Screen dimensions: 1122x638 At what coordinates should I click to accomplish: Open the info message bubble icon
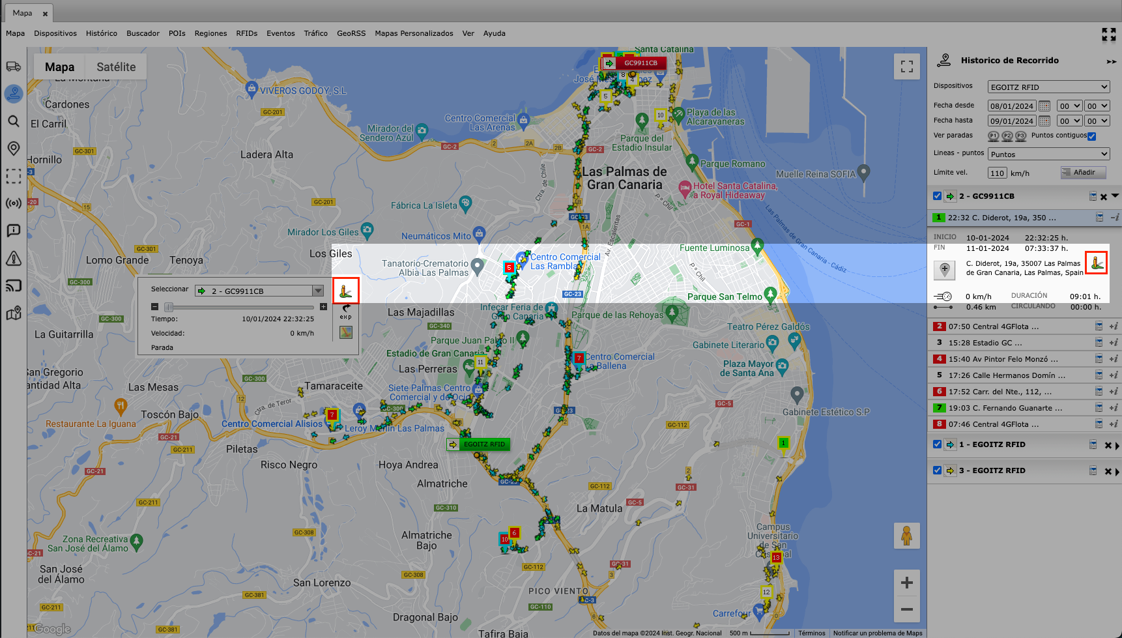[x=13, y=231]
